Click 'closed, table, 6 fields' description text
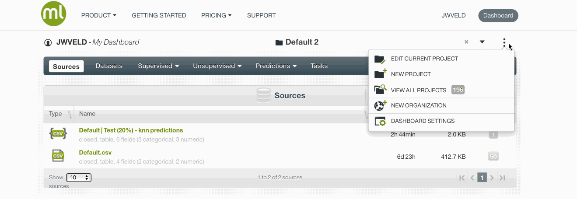Image resolution: width=577 pixels, height=199 pixels. coord(141,140)
